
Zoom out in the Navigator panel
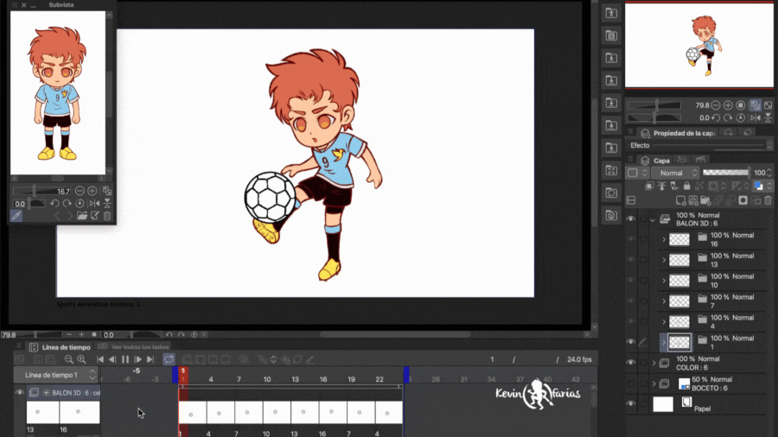(x=716, y=105)
